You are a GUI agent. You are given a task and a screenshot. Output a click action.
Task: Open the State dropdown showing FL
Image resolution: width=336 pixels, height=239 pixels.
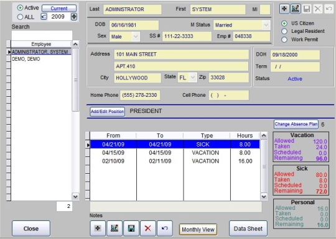[193, 78]
